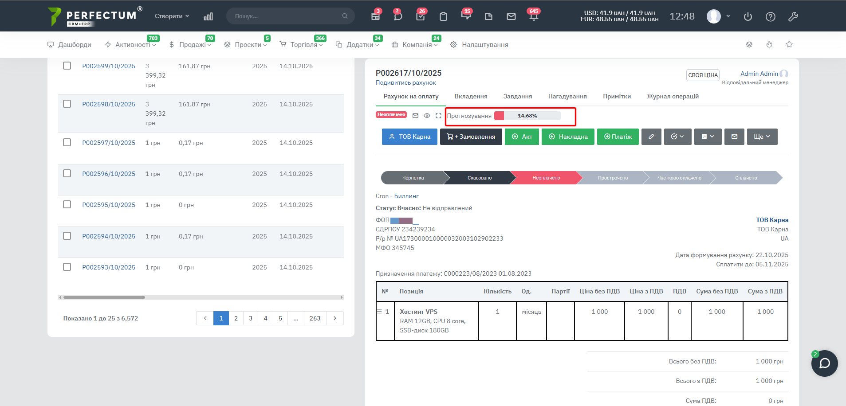Image resolution: width=846 pixels, height=406 pixels.
Task: Tick the checkbox for invoice P002597/10/2025
Action: [67, 142]
